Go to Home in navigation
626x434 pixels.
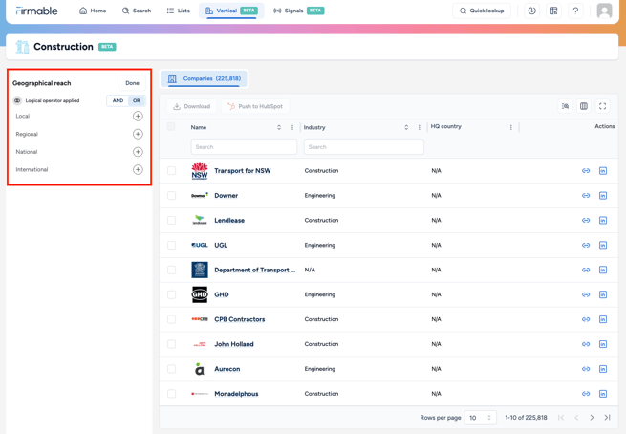pos(93,11)
